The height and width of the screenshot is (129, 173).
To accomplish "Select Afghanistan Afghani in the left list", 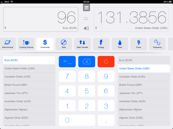I will [29, 110].
